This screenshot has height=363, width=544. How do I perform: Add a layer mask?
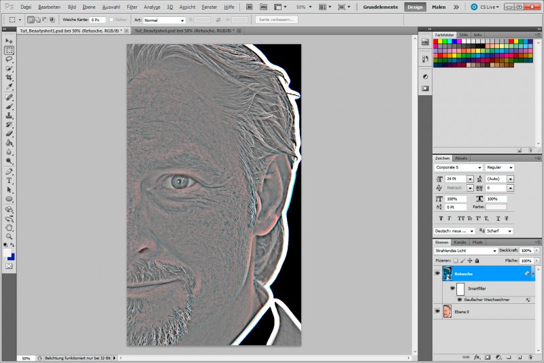(488, 357)
